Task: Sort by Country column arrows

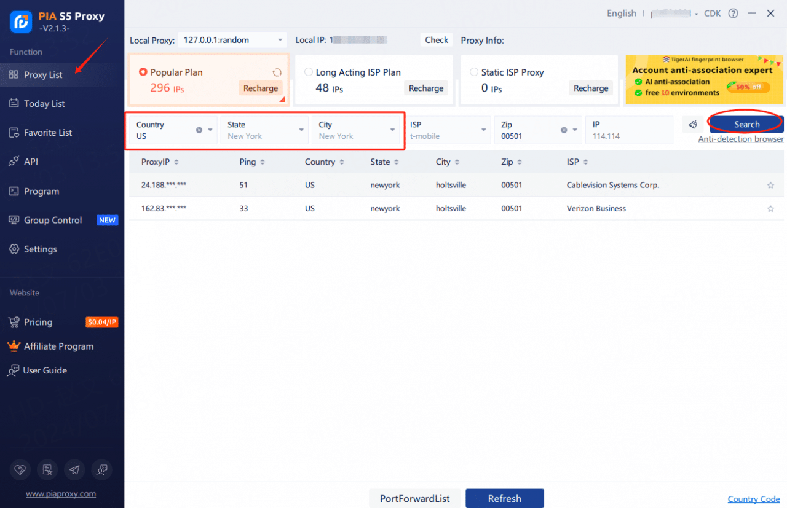Action: click(341, 162)
